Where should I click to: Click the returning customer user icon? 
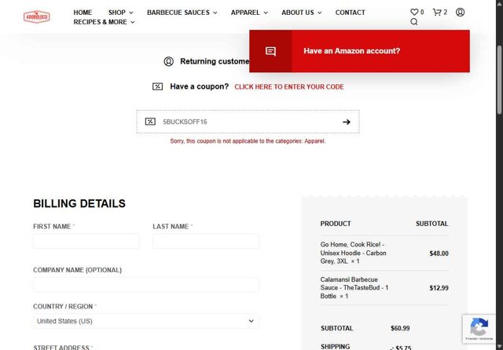pyautogui.click(x=169, y=61)
